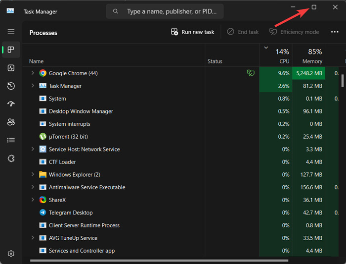Expand the Windows Explorer process group
Screen dimensions: 346x264
click(x=33, y=174)
